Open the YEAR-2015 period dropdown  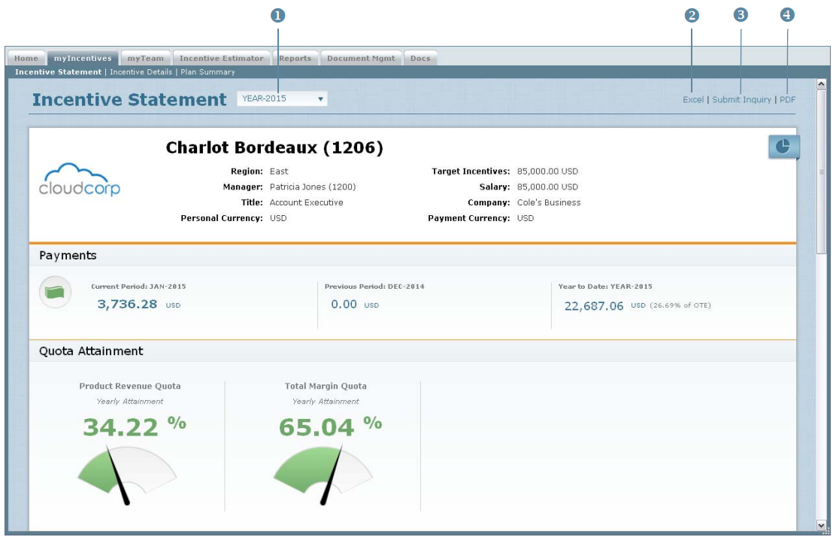point(282,99)
